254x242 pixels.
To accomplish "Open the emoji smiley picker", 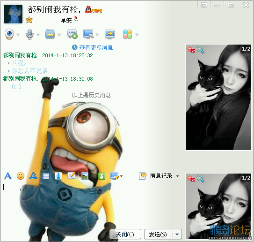I will tap(21, 176).
